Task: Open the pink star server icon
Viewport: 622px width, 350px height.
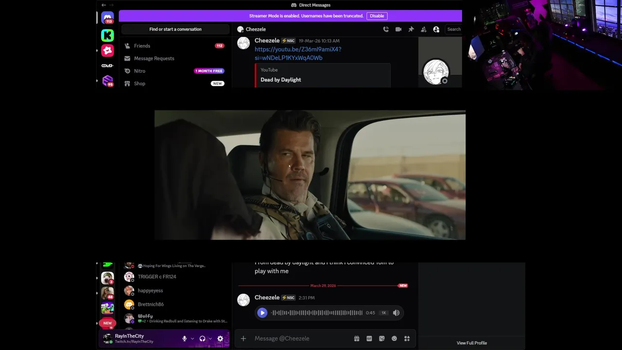Action: coord(107,51)
